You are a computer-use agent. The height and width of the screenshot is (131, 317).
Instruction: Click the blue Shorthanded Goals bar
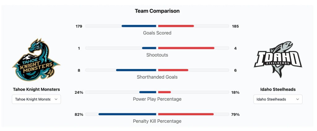click(x=136, y=70)
